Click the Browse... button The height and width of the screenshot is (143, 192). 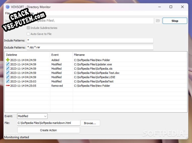click(x=90, y=123)
